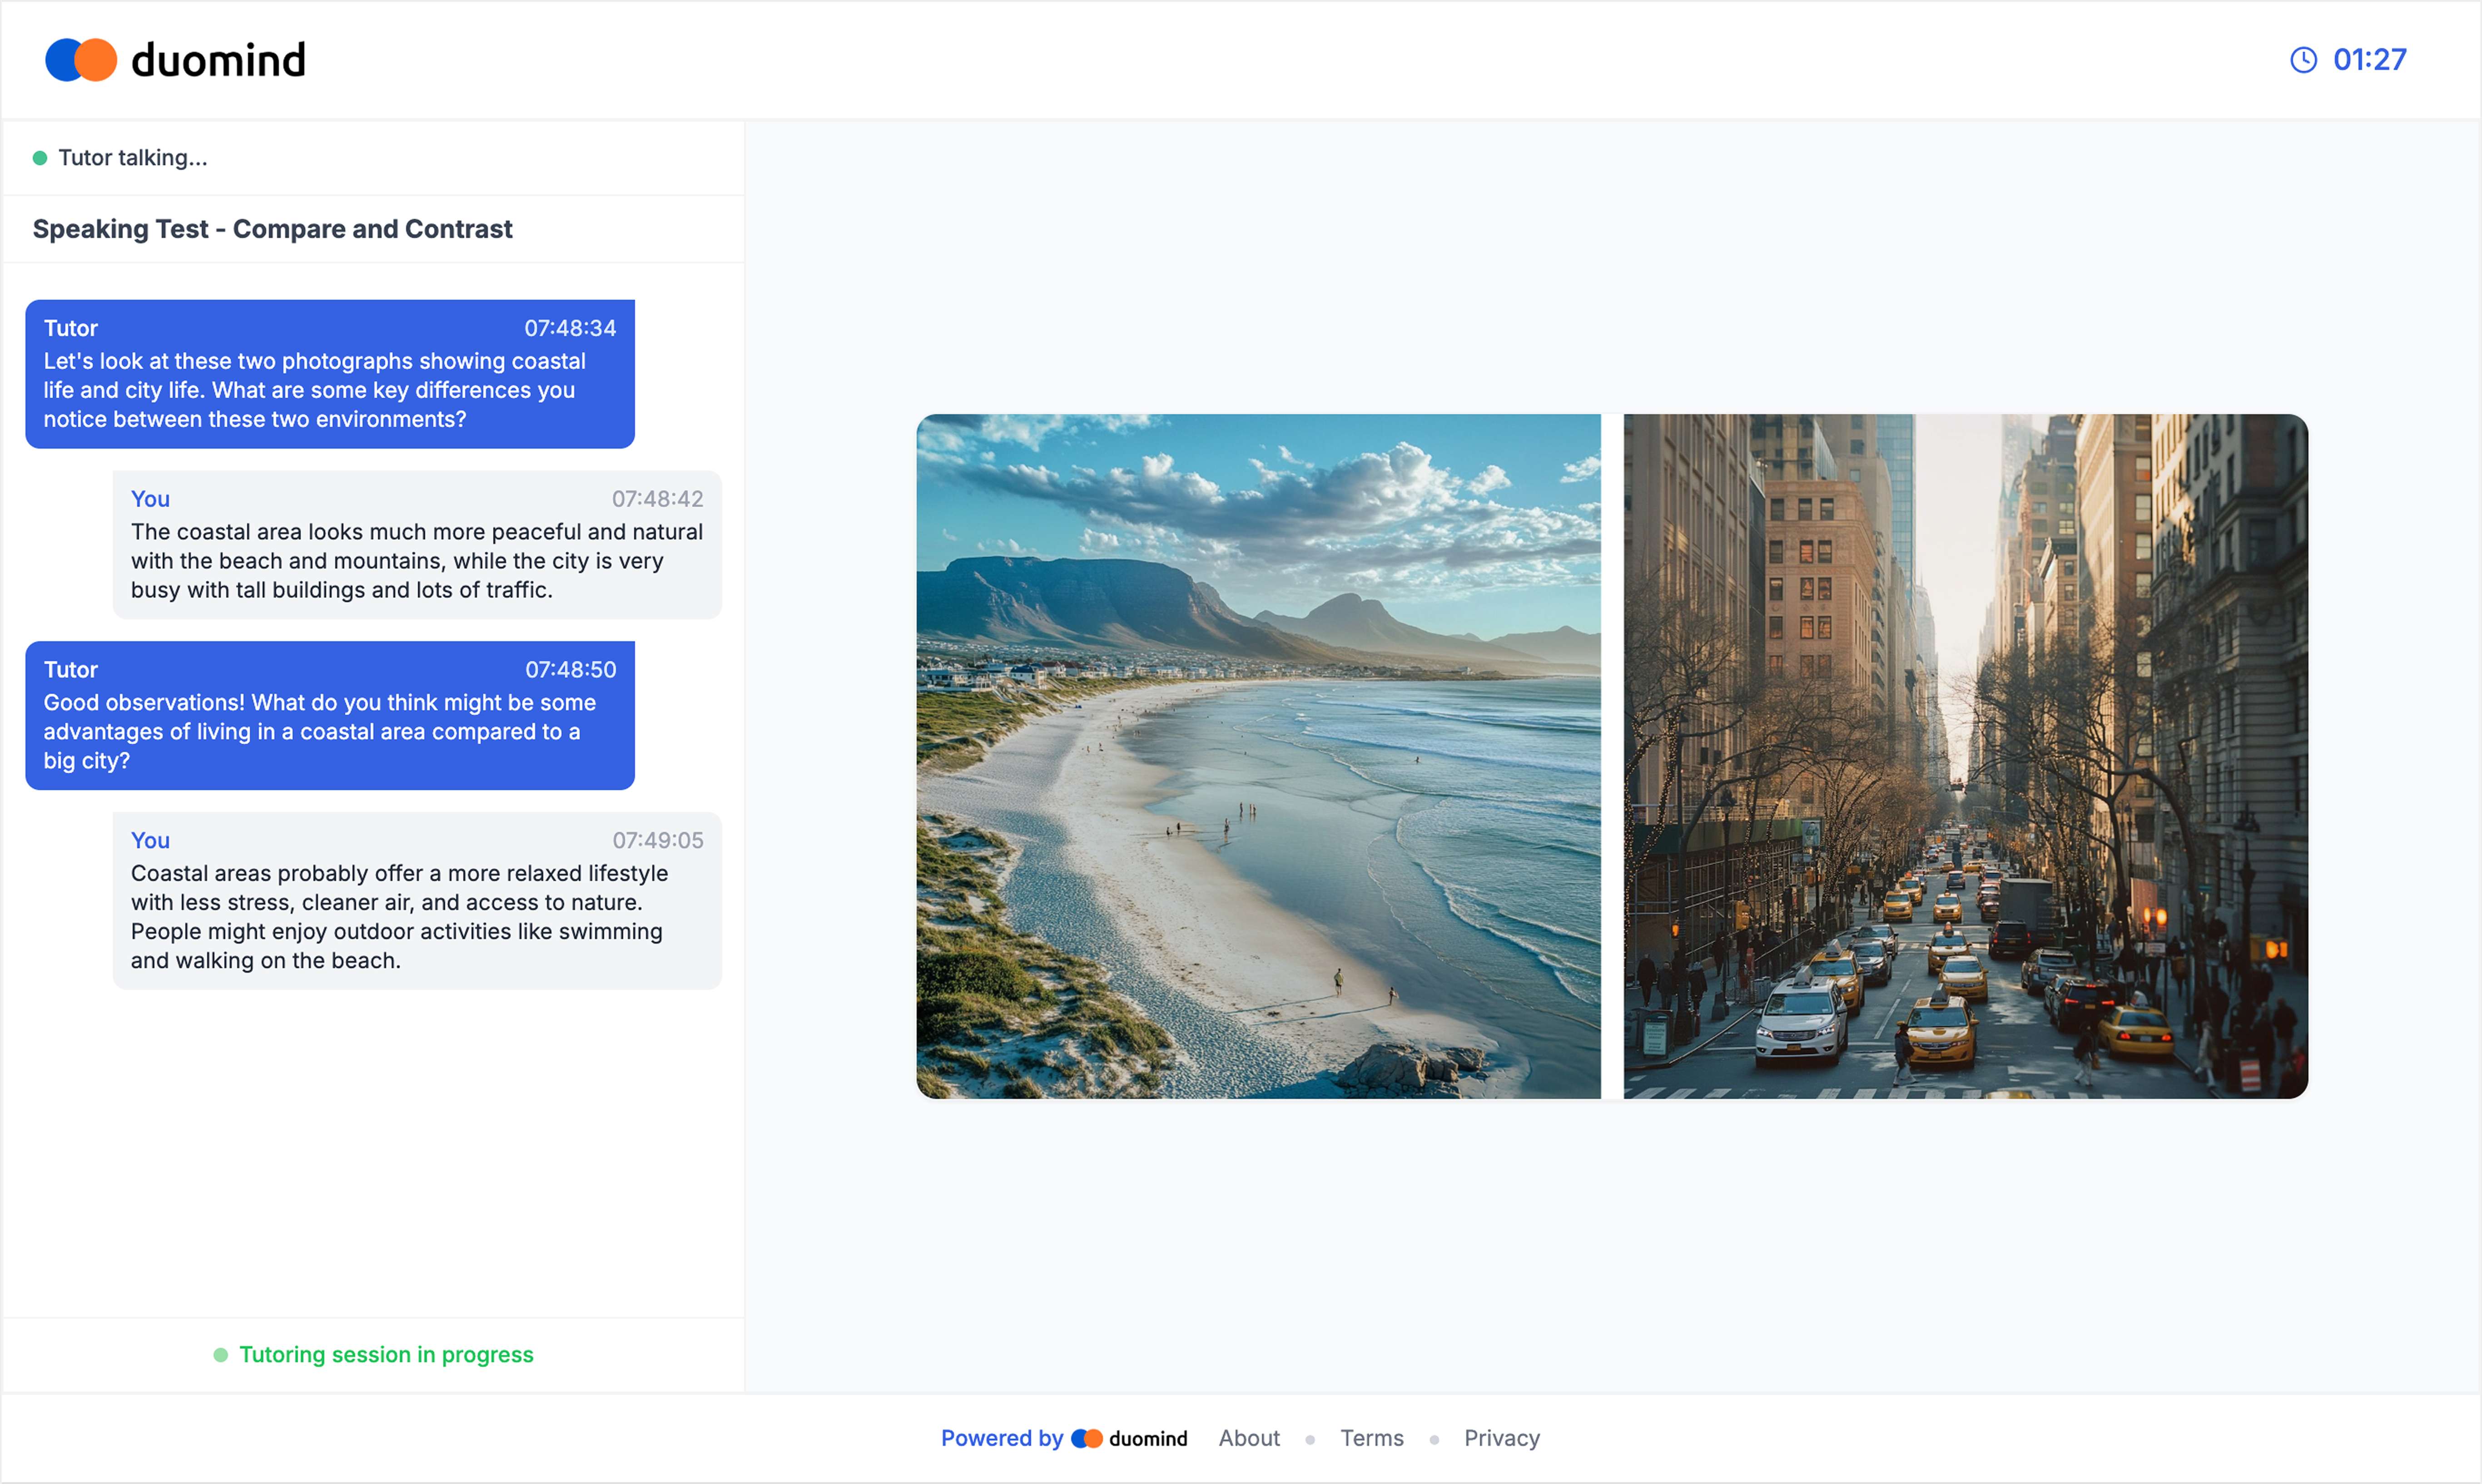
Task: Open the About footer link
Action: point(1249,1438)
